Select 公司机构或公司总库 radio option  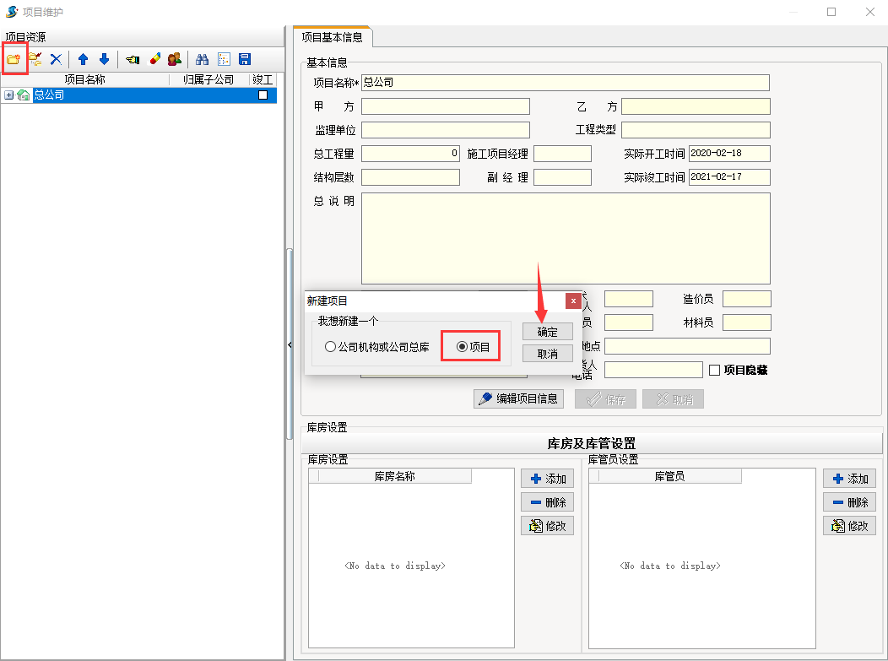[330, 347]
